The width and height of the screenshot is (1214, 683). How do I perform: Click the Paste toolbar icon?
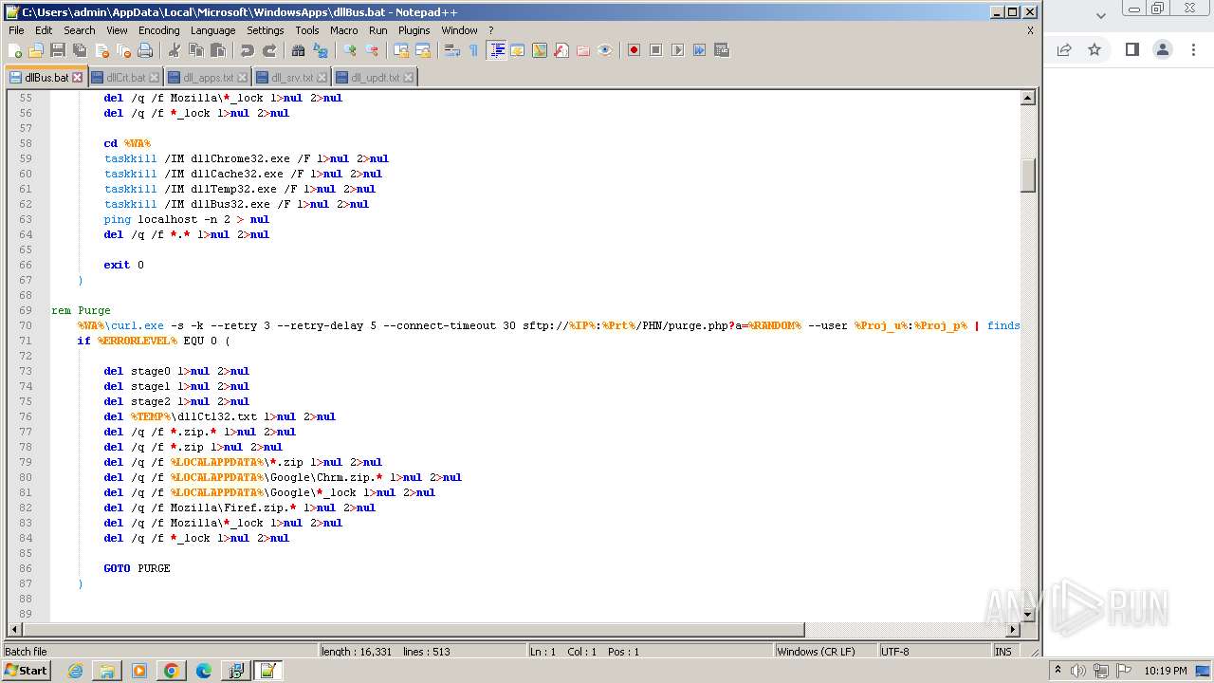[217, 50]
